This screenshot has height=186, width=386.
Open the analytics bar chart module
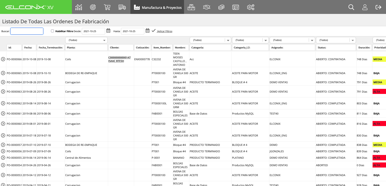coord(79,7)
